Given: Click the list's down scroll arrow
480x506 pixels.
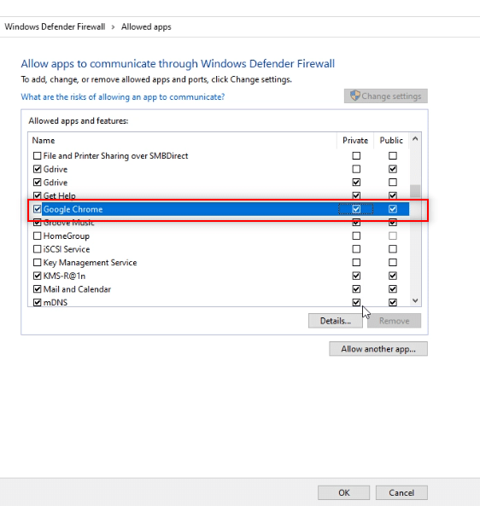Looking at the screenshot, I should click(415, 300).
